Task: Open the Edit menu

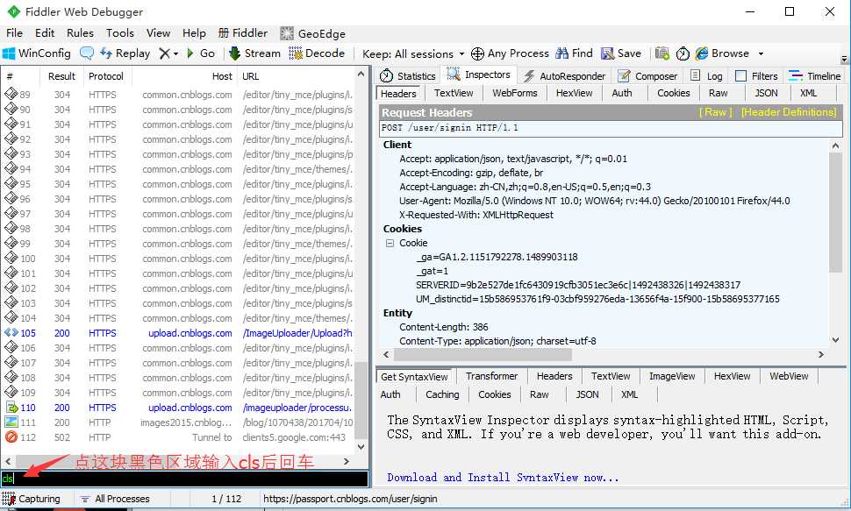Action: click(x=45, y=33)
